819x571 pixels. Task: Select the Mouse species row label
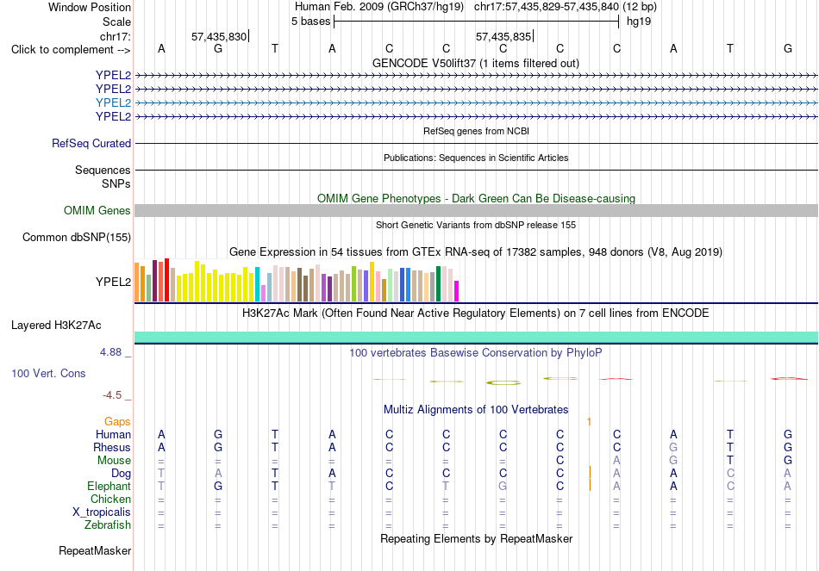[114, 461]
